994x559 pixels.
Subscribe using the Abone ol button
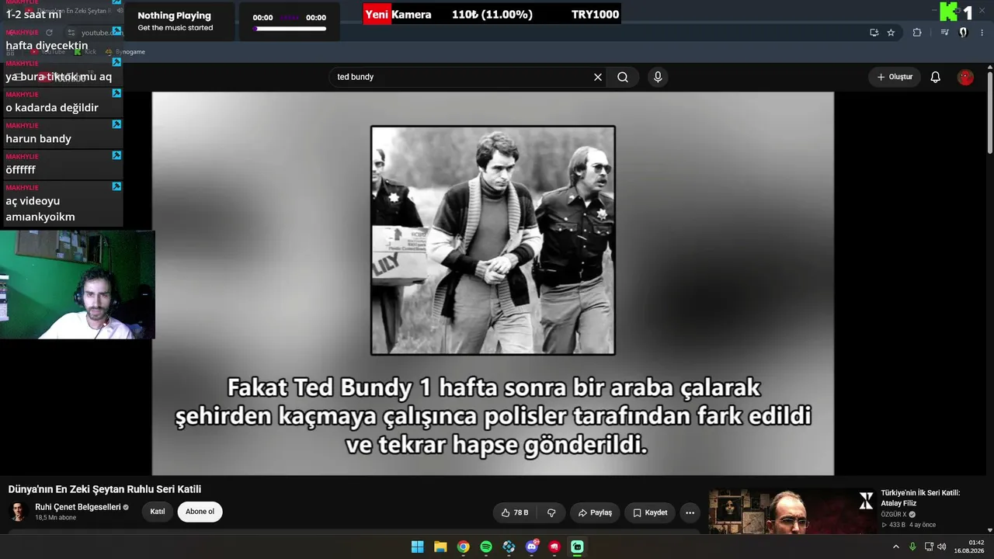[200, 512]
